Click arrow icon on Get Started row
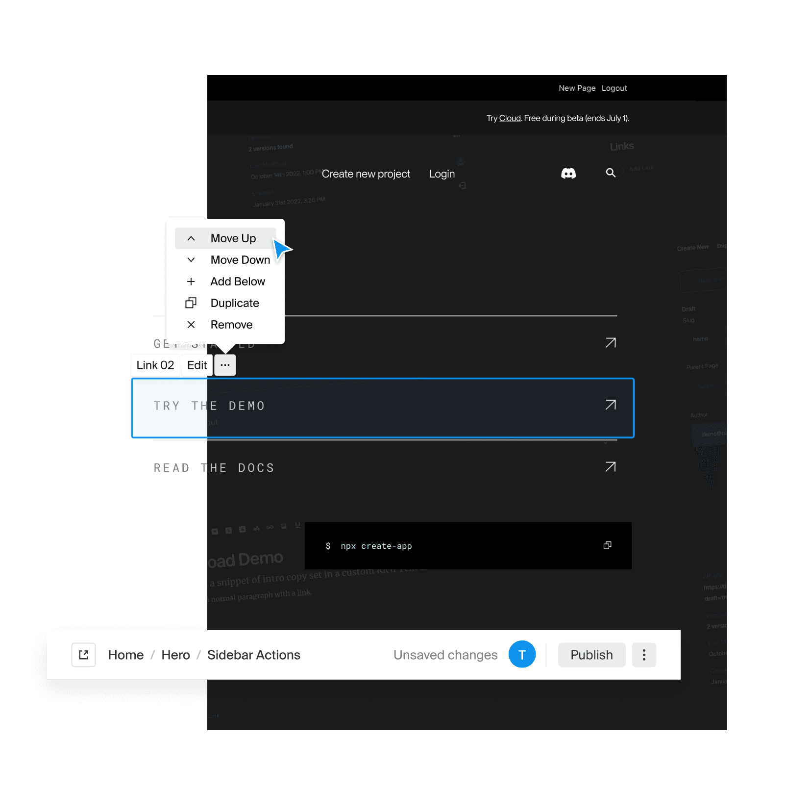Viewport: 787px width, 793px height. [611, 343]
